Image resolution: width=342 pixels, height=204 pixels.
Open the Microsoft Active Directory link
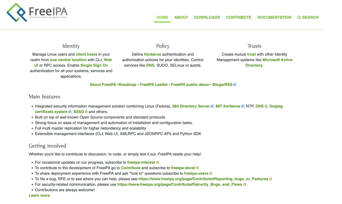[269, 63]
